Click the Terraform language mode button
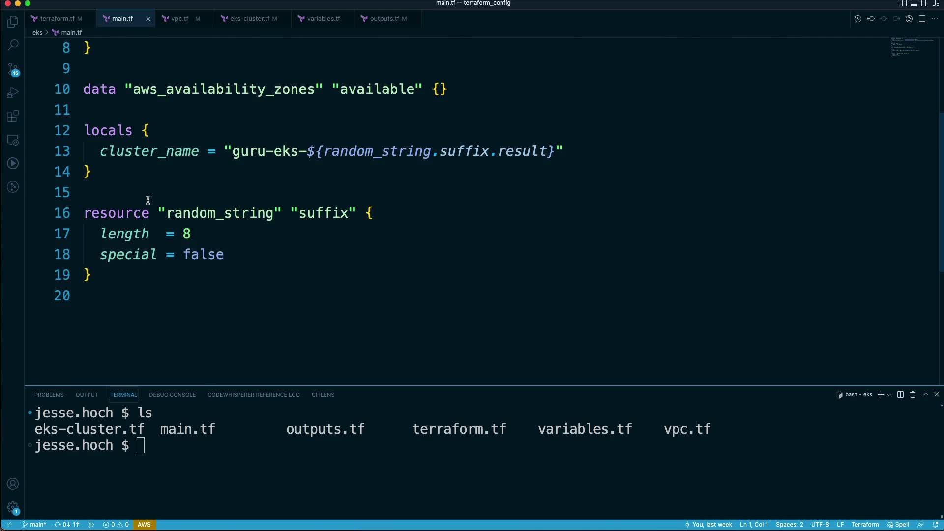The height and width of the screenshot is (531, 944). pos(865,525)
